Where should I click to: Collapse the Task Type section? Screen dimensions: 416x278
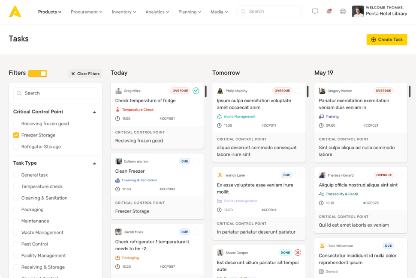click(94, 163)
